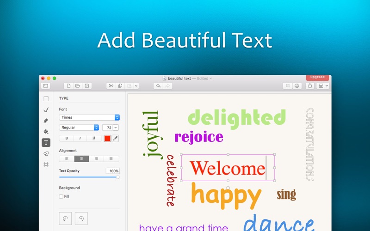370x231 pixels.
Task: Toggle underline formatting
Action: [94, 138]
